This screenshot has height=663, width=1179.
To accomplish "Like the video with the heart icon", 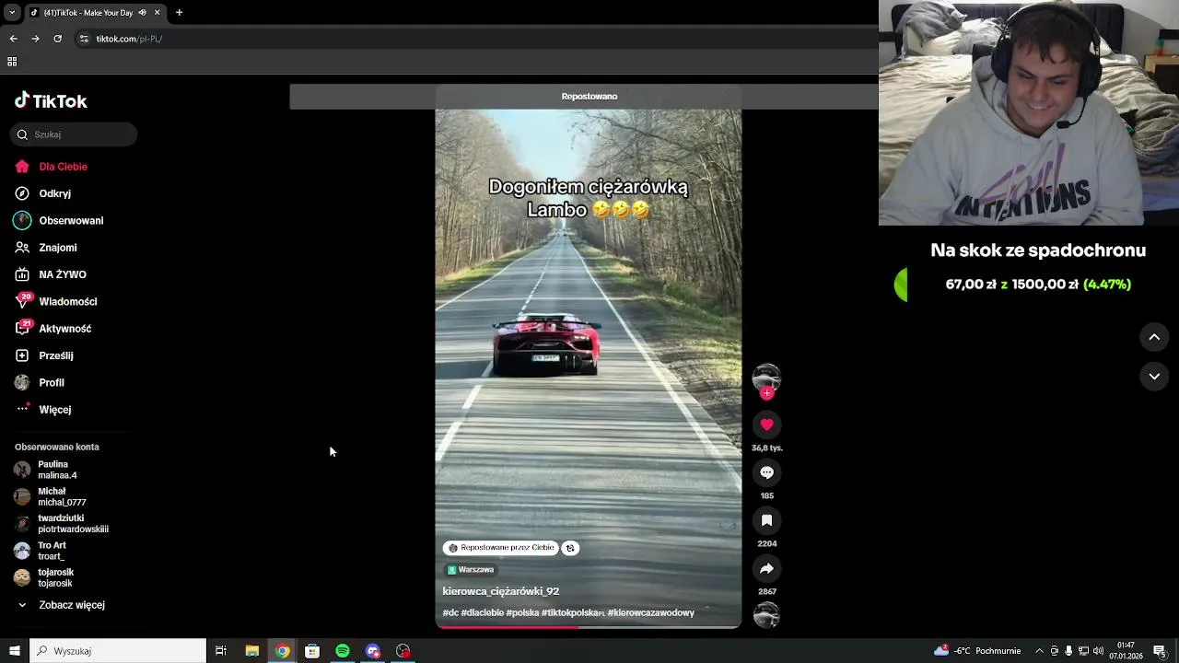I will 766,425.
